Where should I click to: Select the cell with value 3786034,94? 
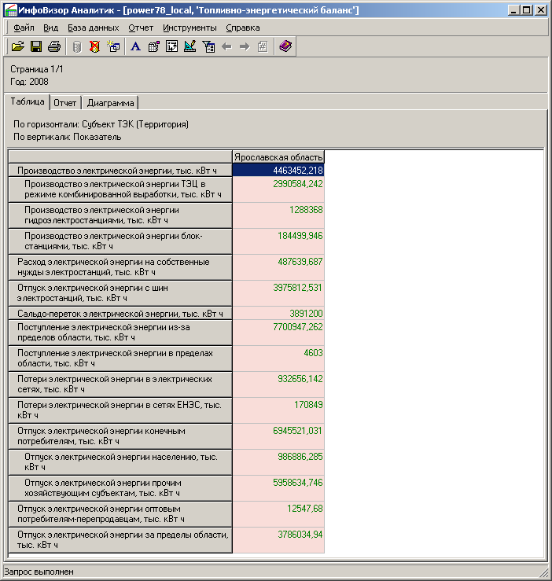[278, 540]
